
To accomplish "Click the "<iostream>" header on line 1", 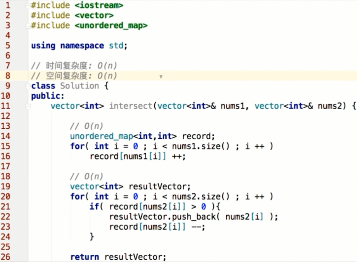I will (x=99, y=5).
